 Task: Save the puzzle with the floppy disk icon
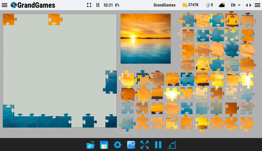pos(104,145)
